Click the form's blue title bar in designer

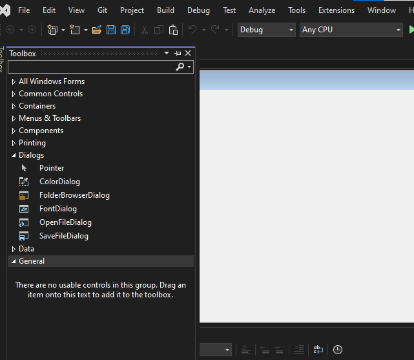307,81
